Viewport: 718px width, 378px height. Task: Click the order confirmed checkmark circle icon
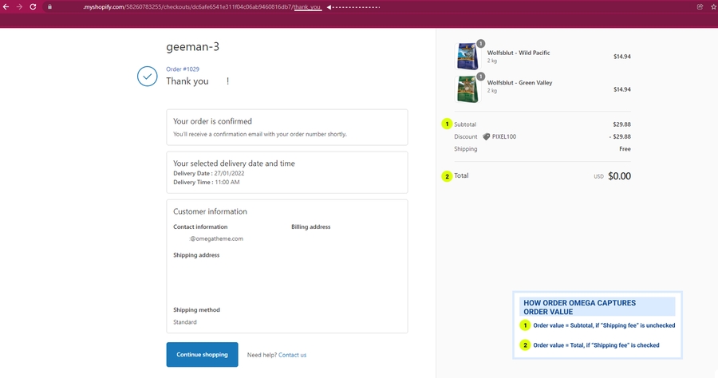pyautogui.click(x=147, y=77)
